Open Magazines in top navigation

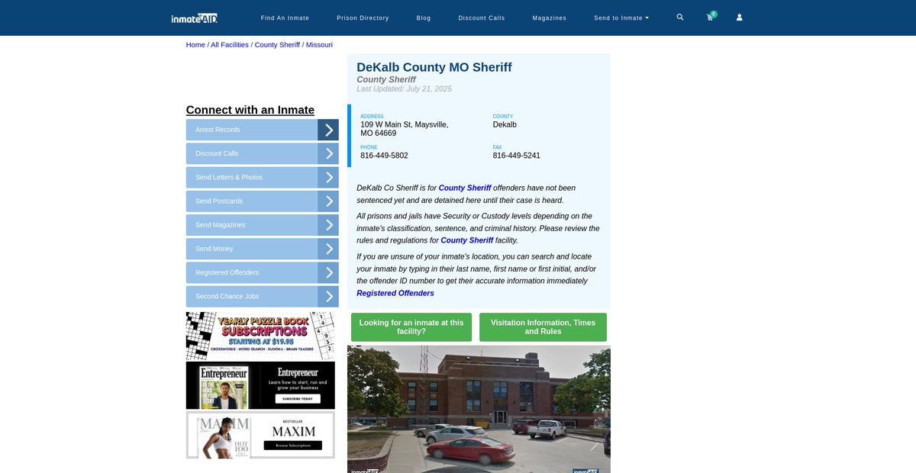point(550,18)
